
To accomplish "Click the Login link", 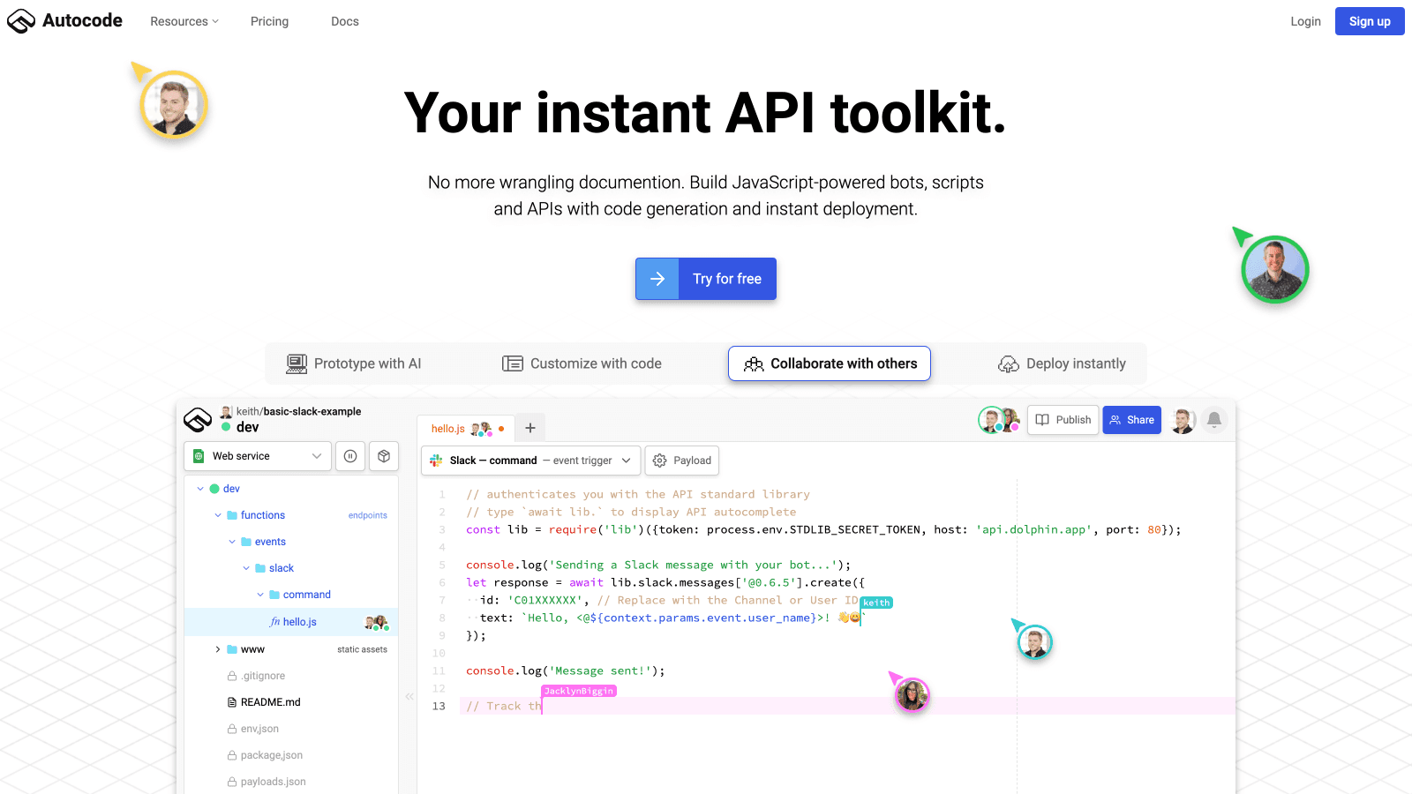I will (1305, 21).
